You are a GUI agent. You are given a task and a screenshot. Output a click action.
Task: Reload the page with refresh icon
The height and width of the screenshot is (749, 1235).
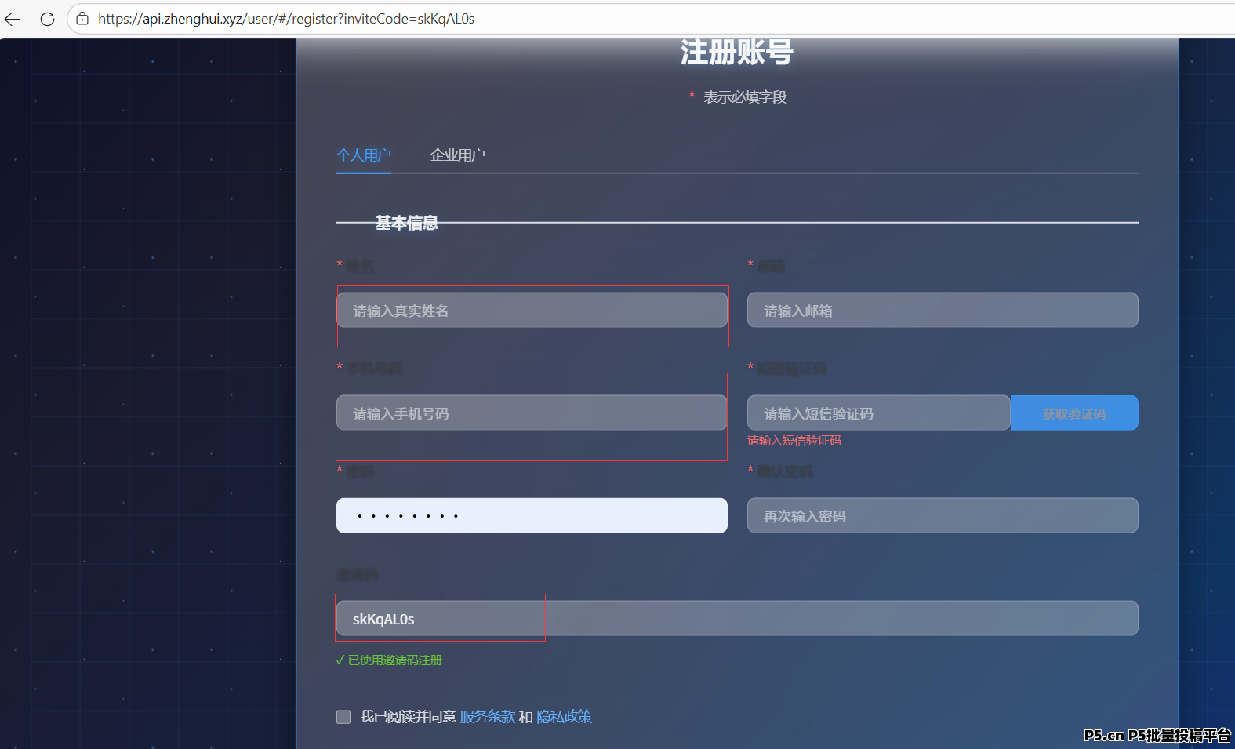(47, 19)
